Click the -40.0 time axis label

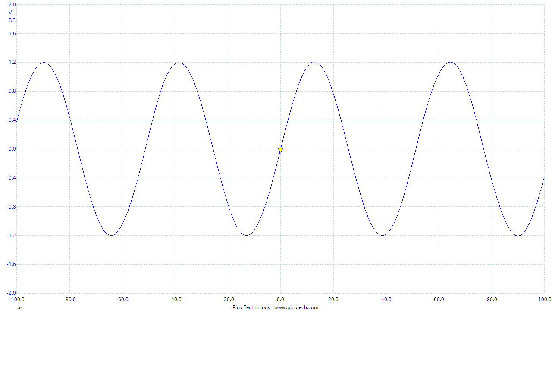coord(175,299)
